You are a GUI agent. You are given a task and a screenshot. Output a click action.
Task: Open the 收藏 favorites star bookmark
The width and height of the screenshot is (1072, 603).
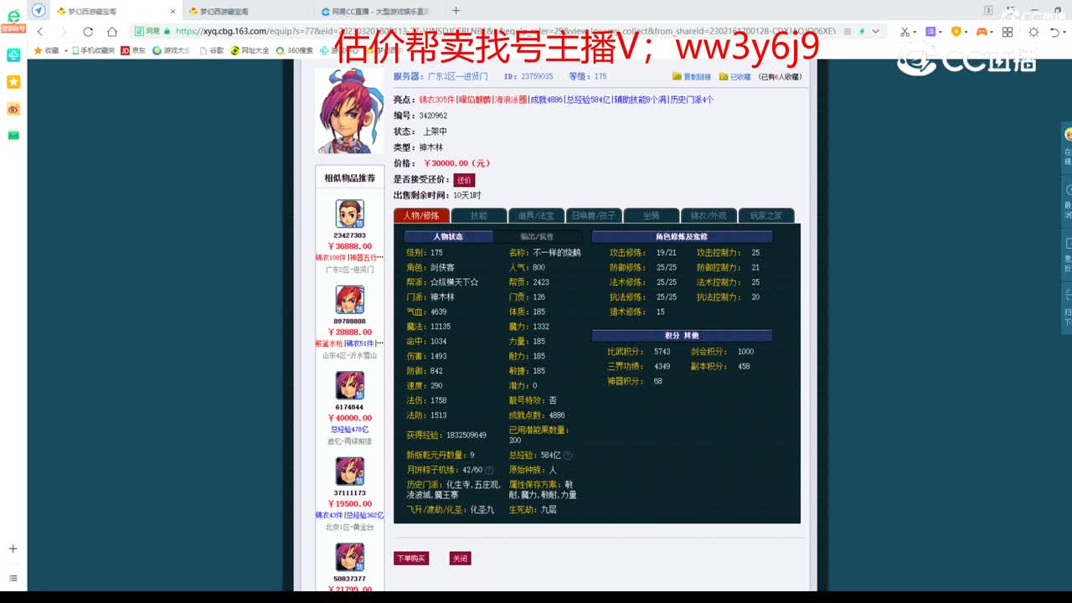[47, 50]
